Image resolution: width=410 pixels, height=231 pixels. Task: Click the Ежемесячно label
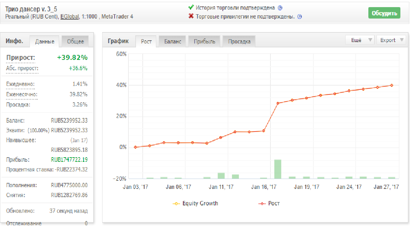click(22, 94)
